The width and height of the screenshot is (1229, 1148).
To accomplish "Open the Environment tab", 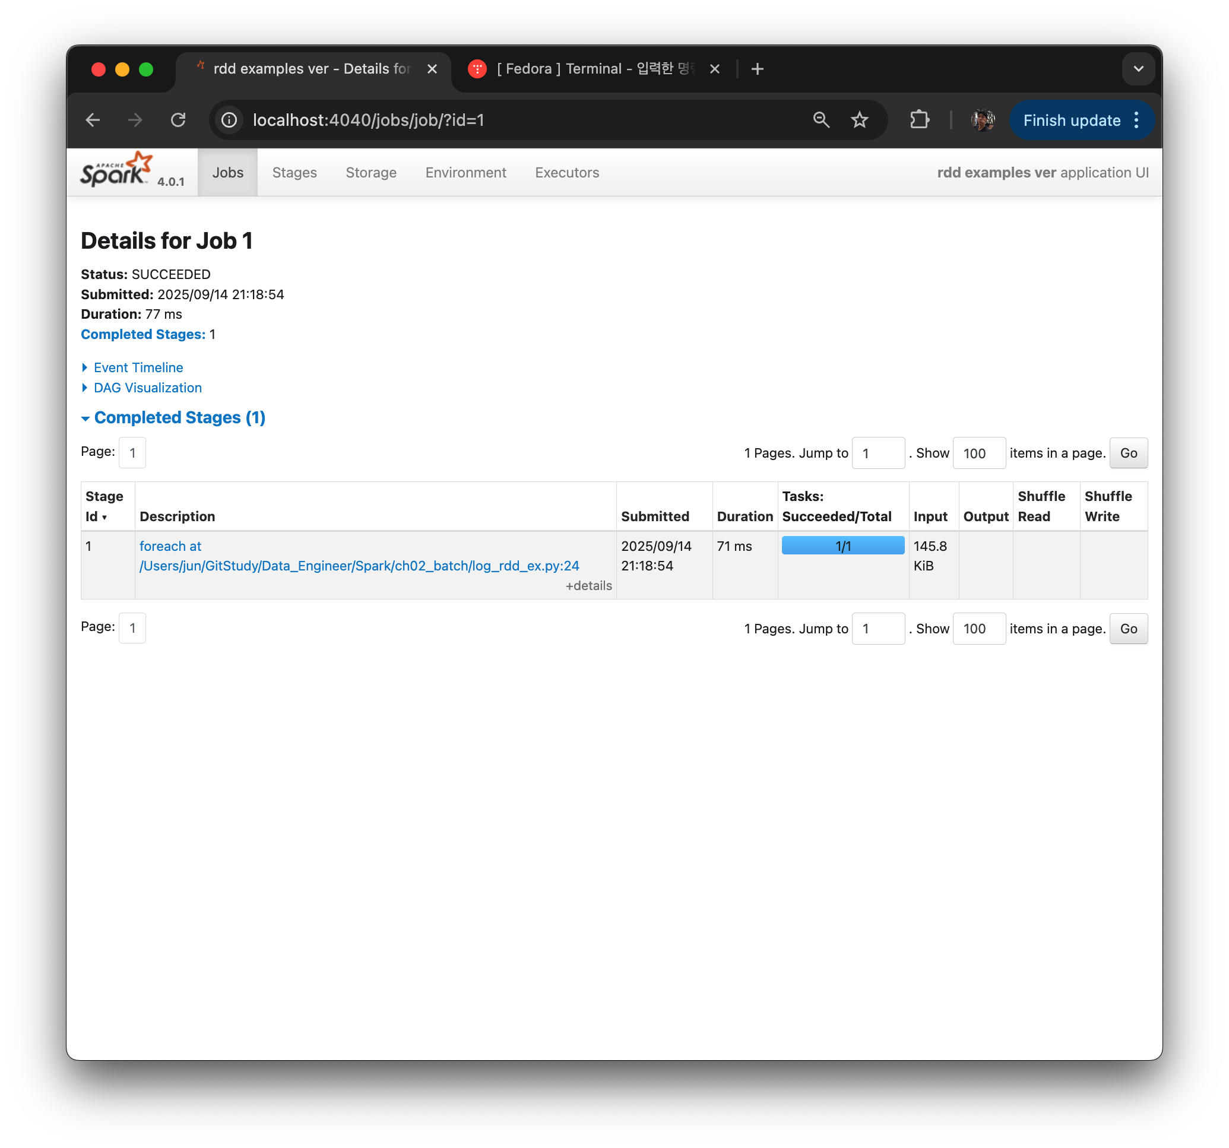I will [465, 173].
